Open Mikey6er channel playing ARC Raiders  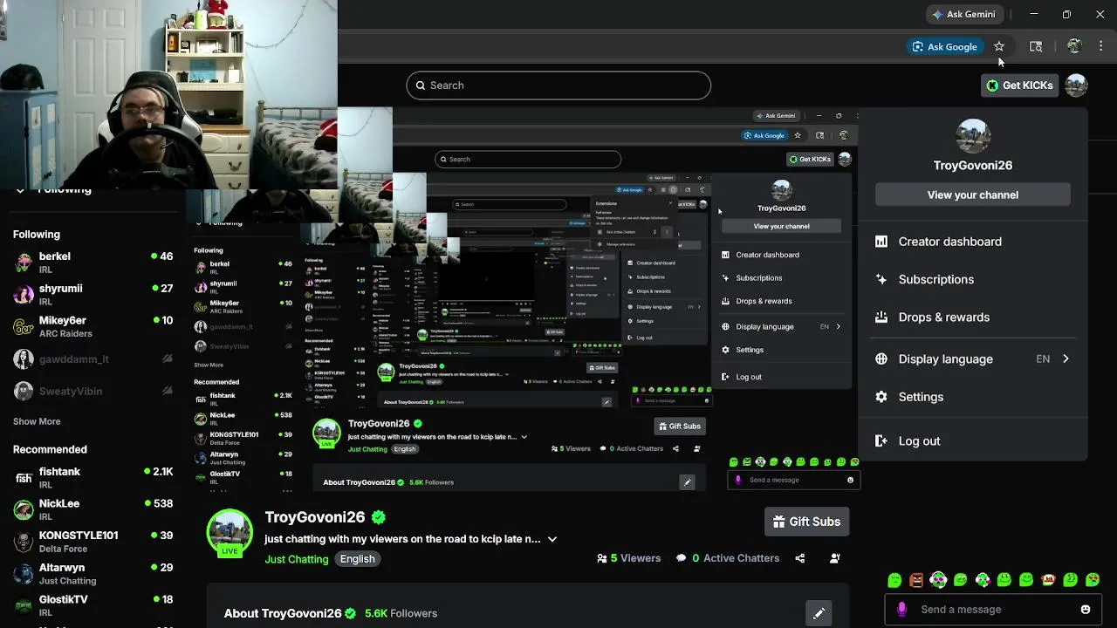tap(93, 326)
